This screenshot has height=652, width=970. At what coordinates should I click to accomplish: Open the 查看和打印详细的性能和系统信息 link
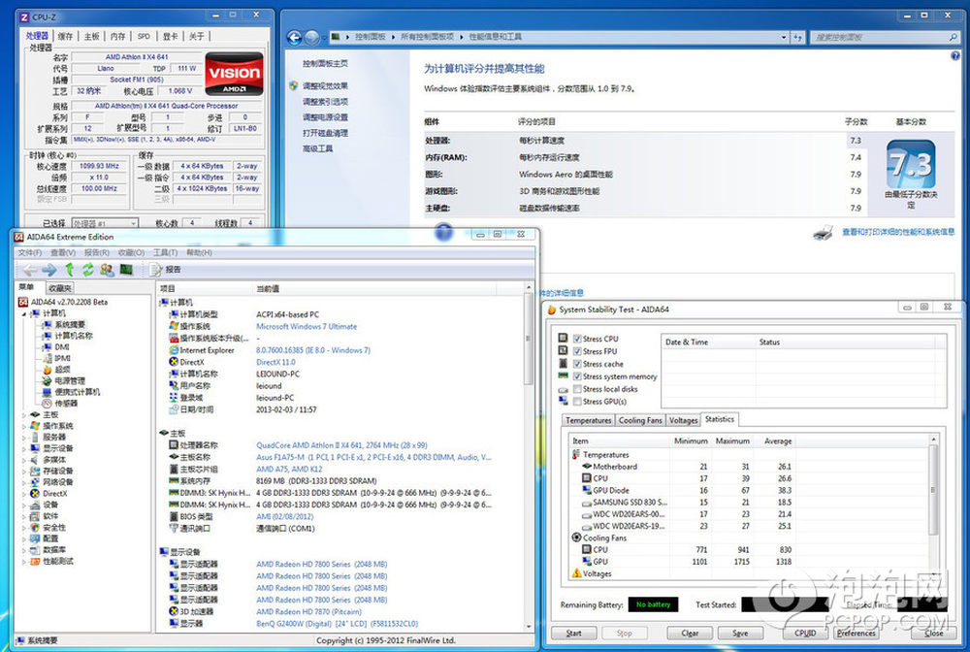[898, 232]
